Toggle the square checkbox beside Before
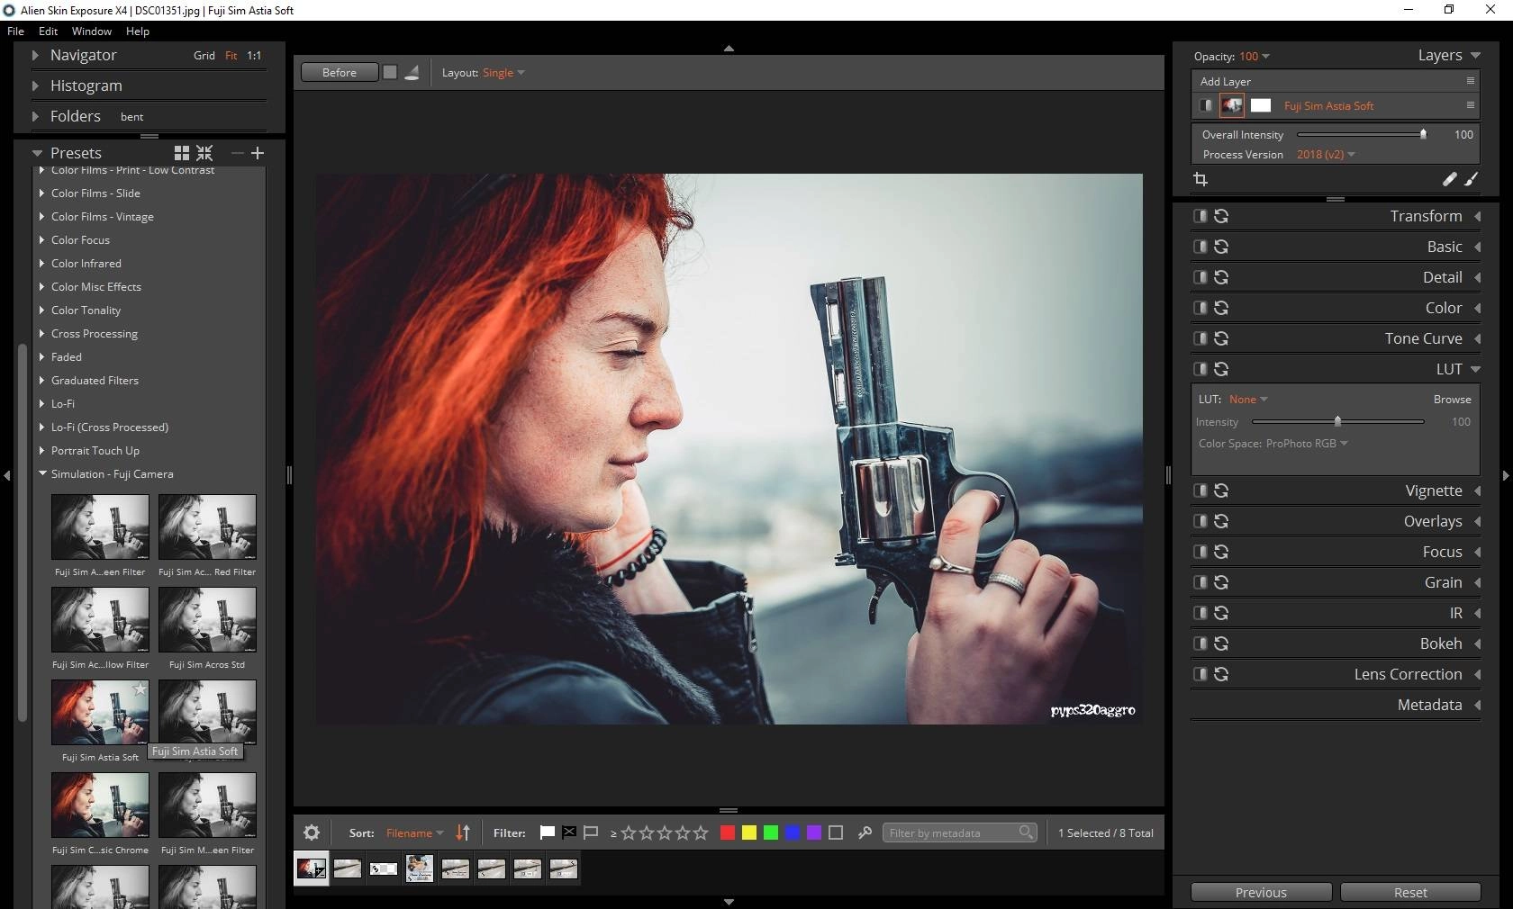This screenshot has height=909, width=1513. click(390, 72)
